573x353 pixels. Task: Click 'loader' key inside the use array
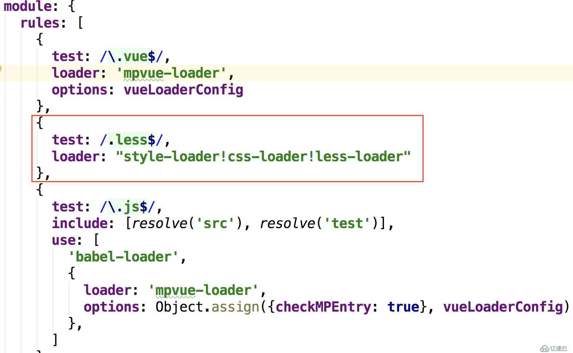click(x=108, y=290)
